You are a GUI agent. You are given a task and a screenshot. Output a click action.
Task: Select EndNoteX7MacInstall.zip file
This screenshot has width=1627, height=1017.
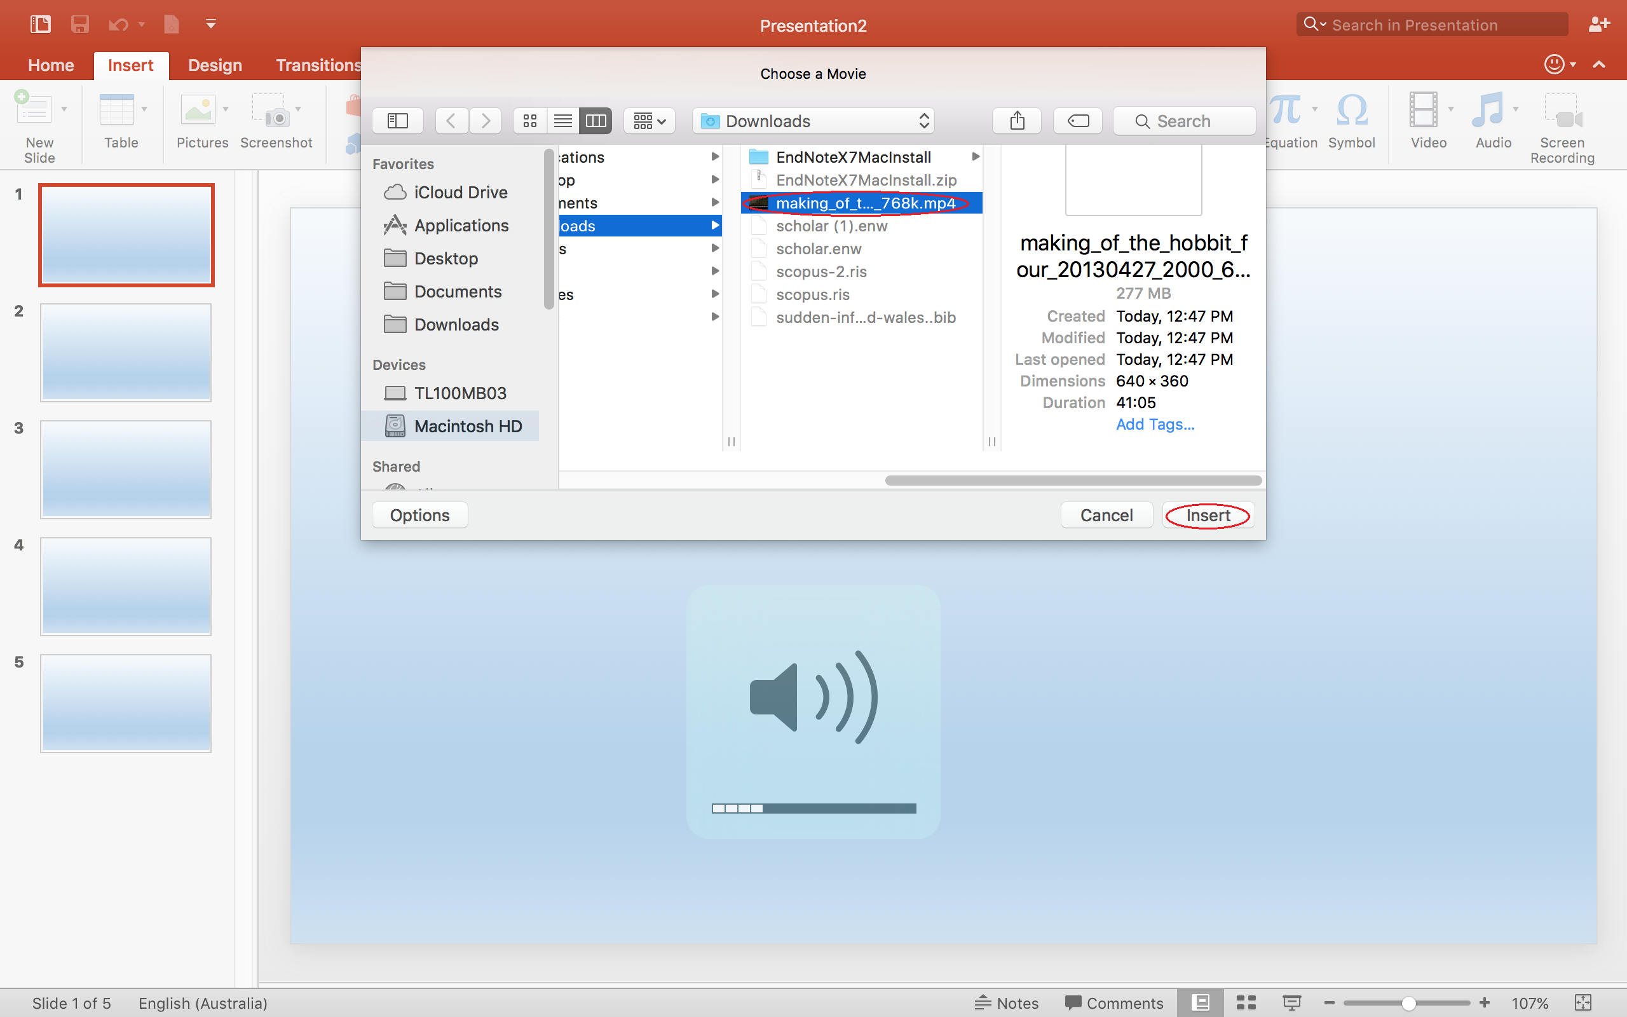coord(862,180)
